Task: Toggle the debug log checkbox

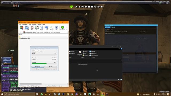Action: click(x=106, y=30)
